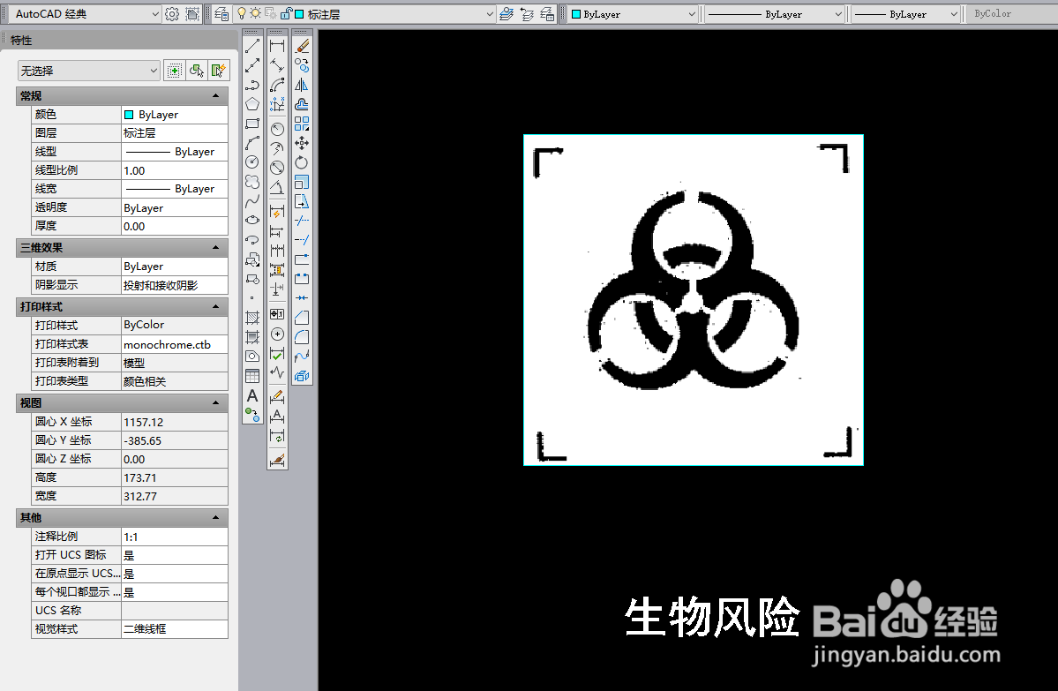This screenshot has width=1058, height=691.
Task: Collapse the 视图 section
Action: click(x=216, y=402)
